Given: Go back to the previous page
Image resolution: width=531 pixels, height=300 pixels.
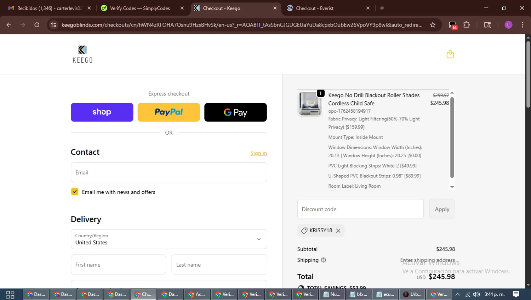Looking at the screenshot, I should (9, 25).
